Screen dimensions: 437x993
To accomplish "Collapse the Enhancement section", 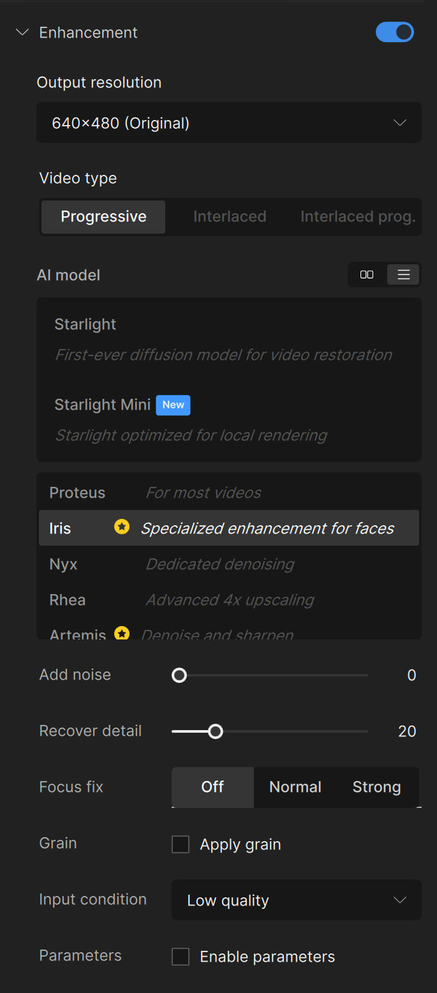I will (x=22, y=32).
